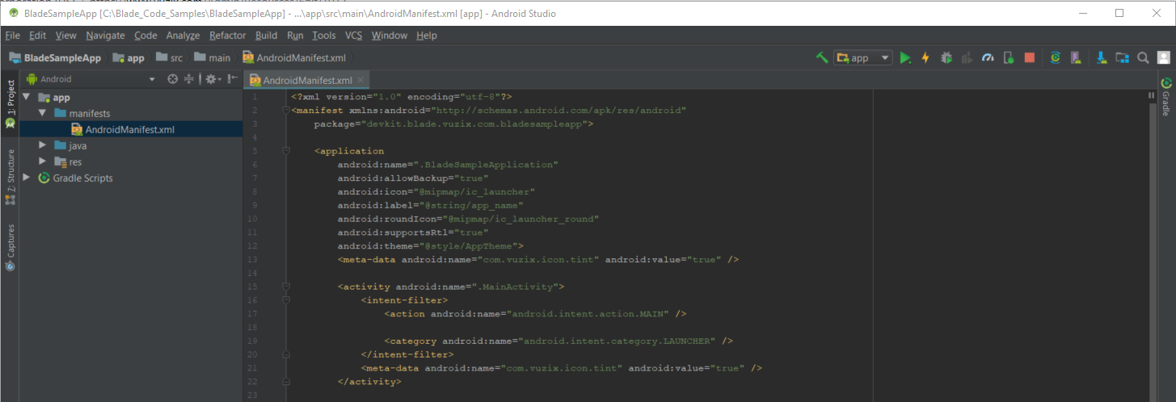Open the Structure tool window tab
1176x402 pixels.
coord(10,176)
